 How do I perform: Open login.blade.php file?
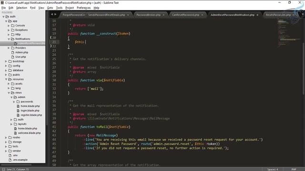(x=30, y=111)
